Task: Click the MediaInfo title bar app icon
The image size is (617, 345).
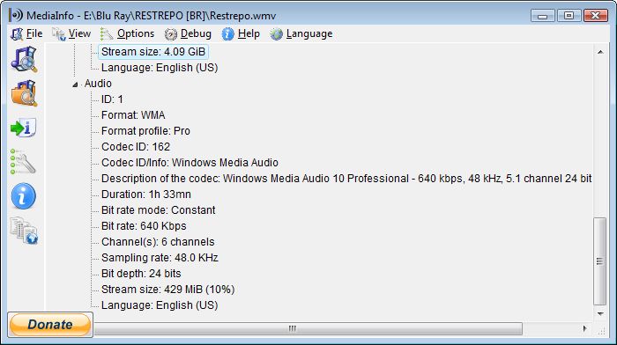Action: click(16, 15)
